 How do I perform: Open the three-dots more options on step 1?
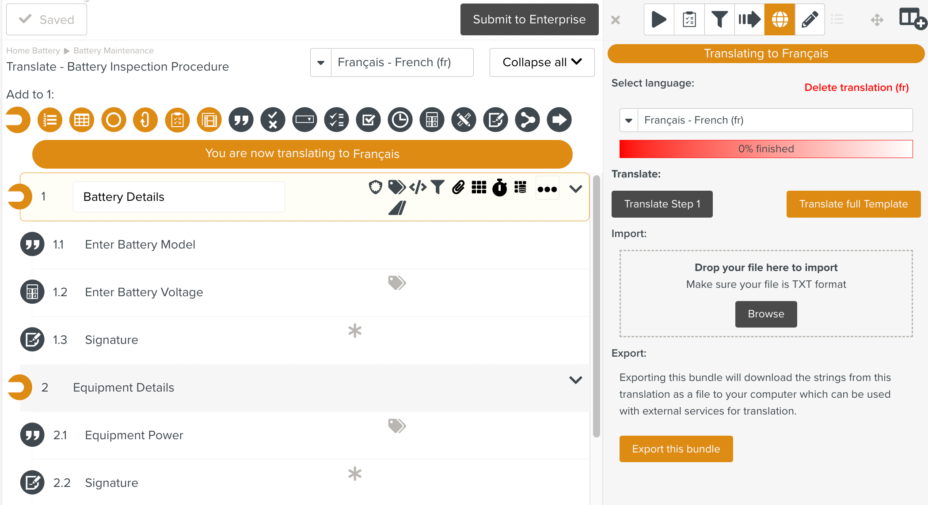[x=547, y=189]
